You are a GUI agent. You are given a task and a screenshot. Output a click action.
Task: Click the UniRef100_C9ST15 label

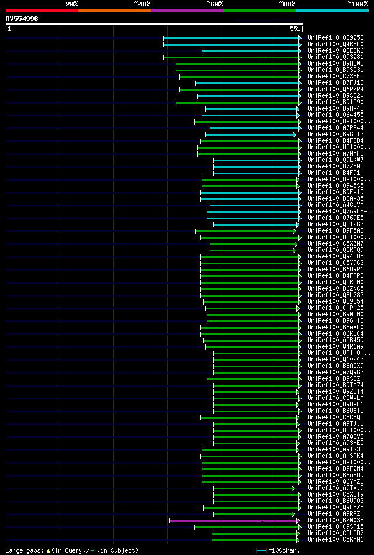[336, 527]
